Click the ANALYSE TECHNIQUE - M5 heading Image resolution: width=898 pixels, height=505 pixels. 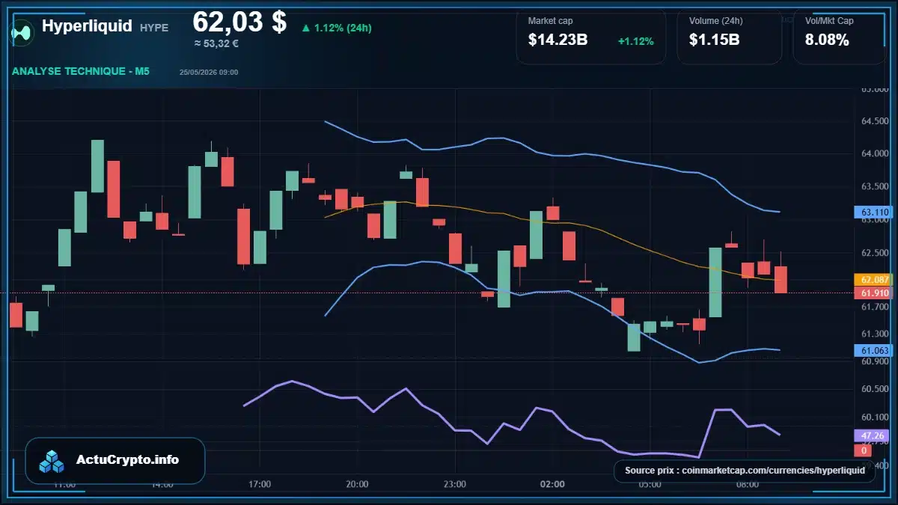(x=81, y=72)
